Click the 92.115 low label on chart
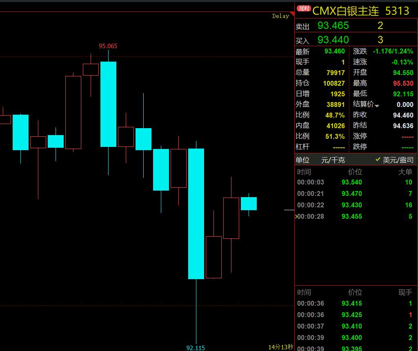The image size is (418, 351). (x=196, y=348)
